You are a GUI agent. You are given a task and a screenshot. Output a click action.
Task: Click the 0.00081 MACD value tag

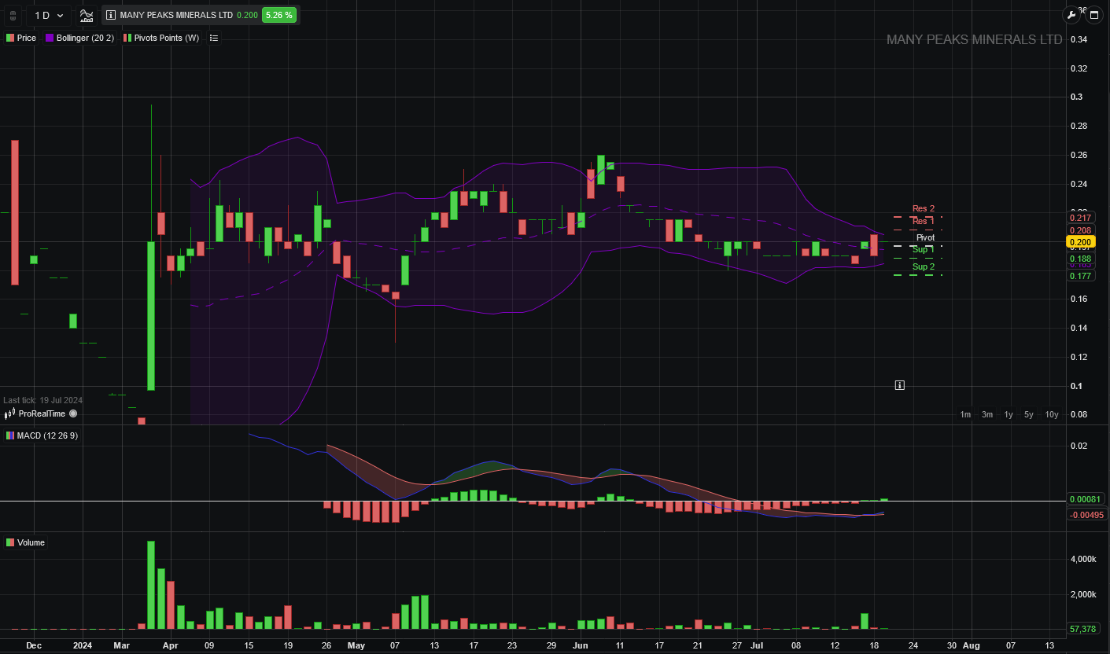(x=1086, y=499)
